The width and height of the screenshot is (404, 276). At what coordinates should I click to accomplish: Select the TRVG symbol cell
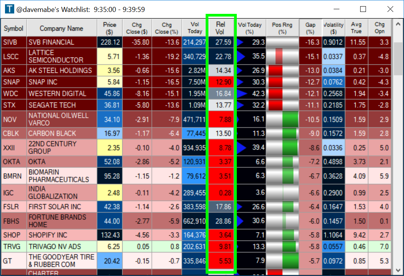(14, 247)
